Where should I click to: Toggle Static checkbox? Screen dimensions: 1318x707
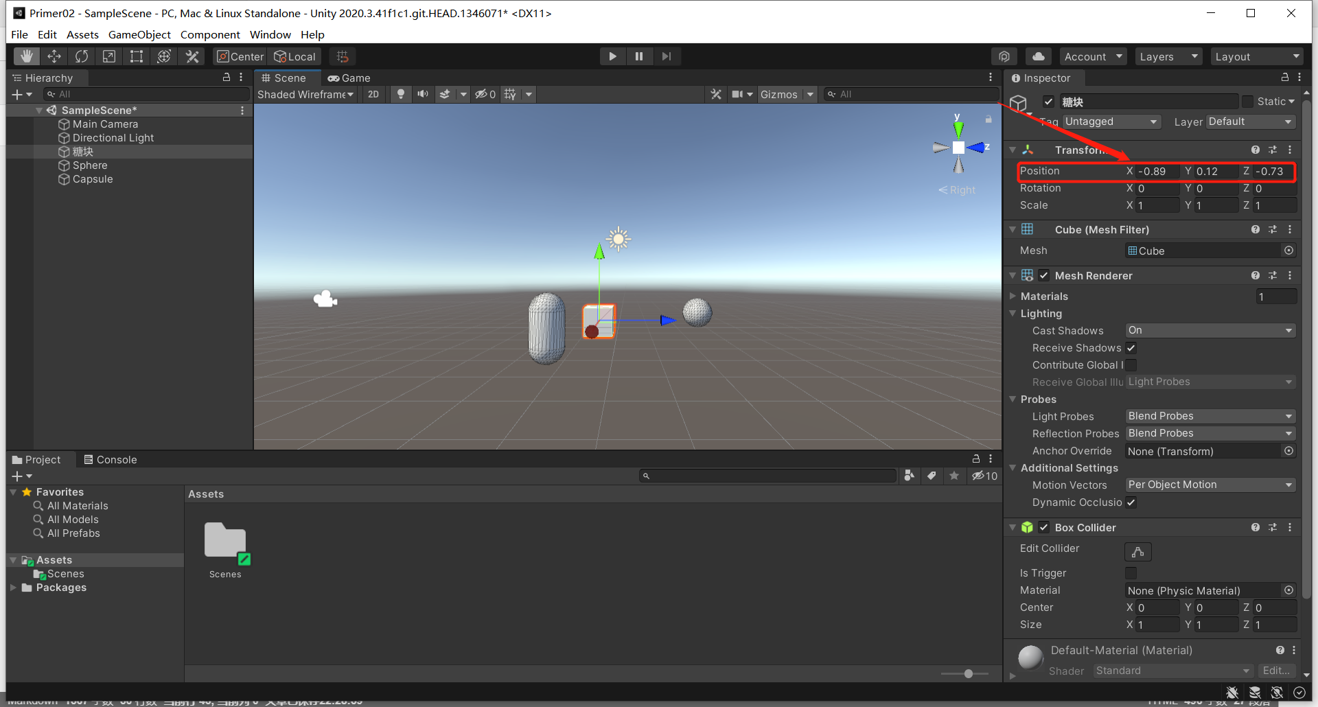pyautogui.click(x=1247, y=102)
